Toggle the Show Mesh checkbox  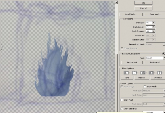tap(145, 87)
